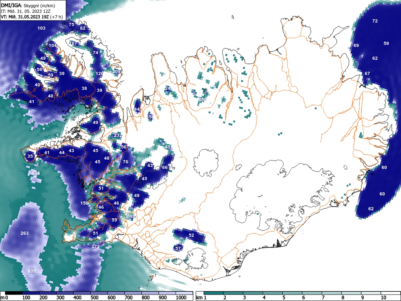
Task: Click the visibility value 150
Action: (x=84, y=203)
